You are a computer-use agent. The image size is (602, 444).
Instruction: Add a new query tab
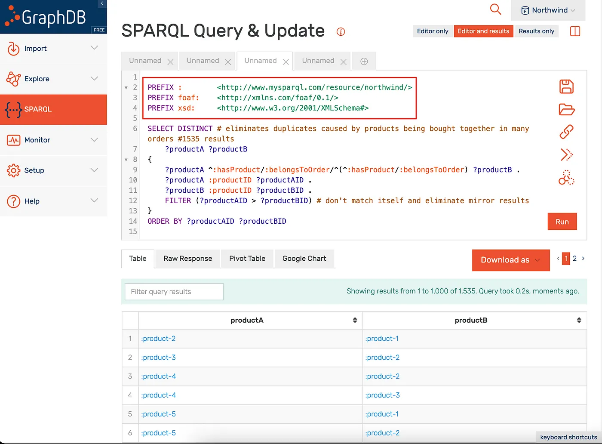[x=364, y=62]
